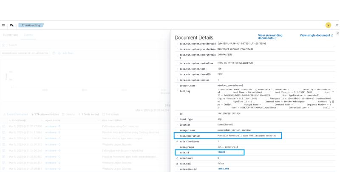Click the full_log scroll down arrow

[x=333, y=107]
